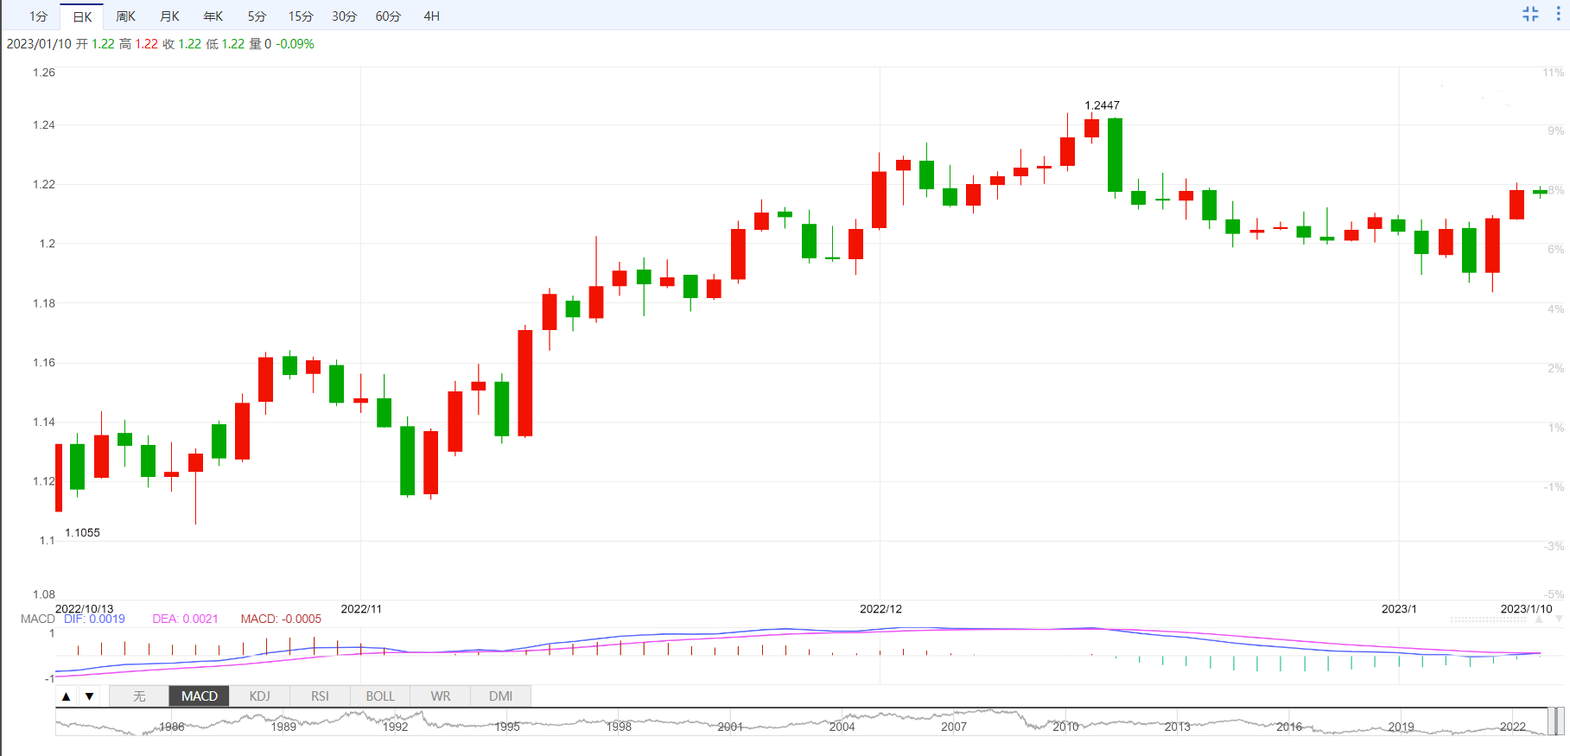Select the DMI indicator button
Viewport: 1570px width, 756px height.
click(500, 696)
